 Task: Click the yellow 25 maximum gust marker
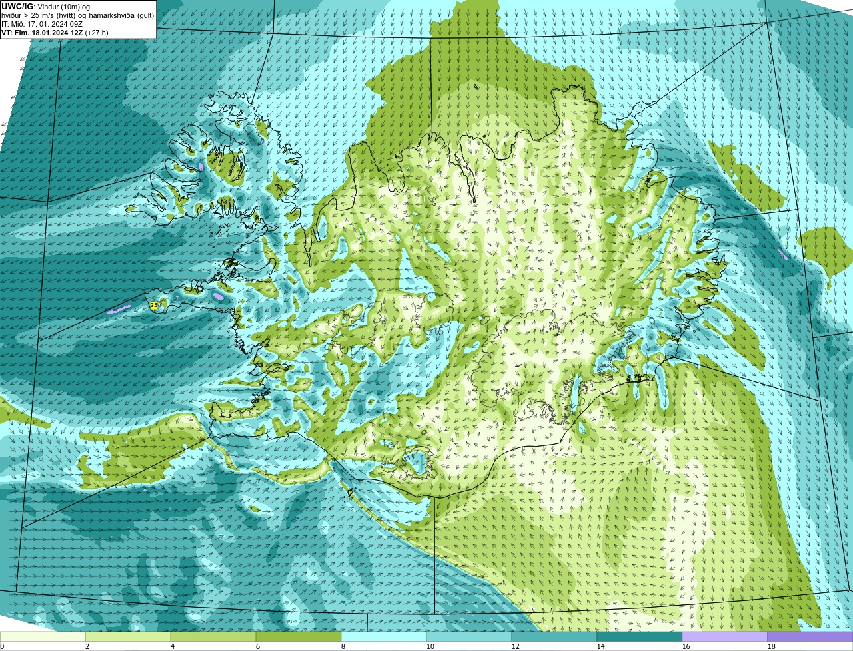pos(154,305)
